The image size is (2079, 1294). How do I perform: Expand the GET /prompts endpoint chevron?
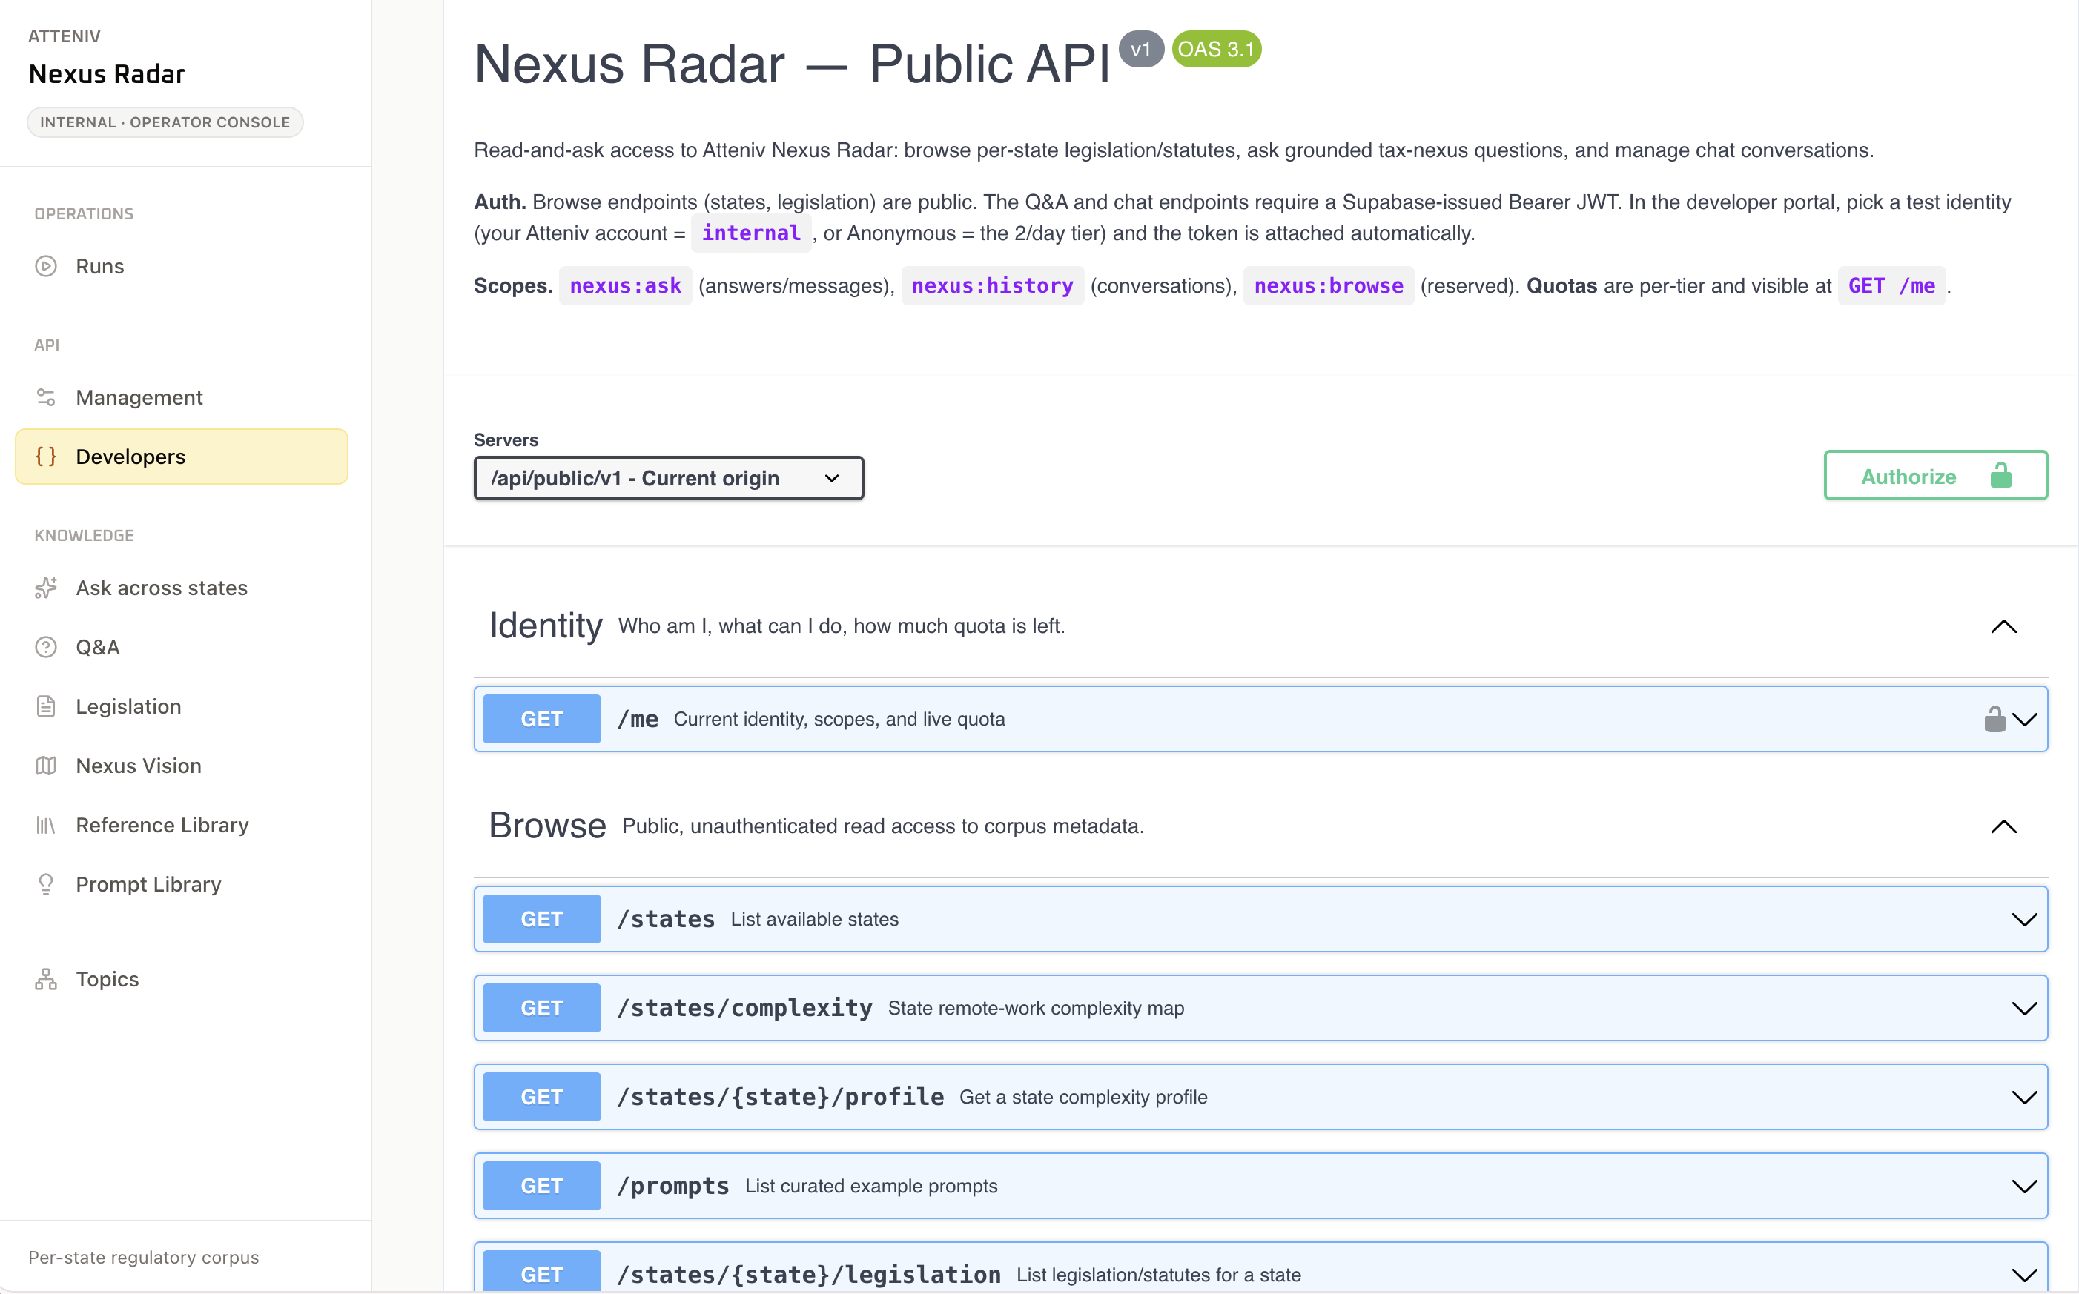[x=2024, y=1186]
